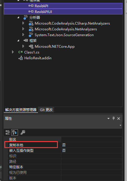Switch to Git 更改 tab
This screenshot has width=127, height=181.
pos(46,110)
